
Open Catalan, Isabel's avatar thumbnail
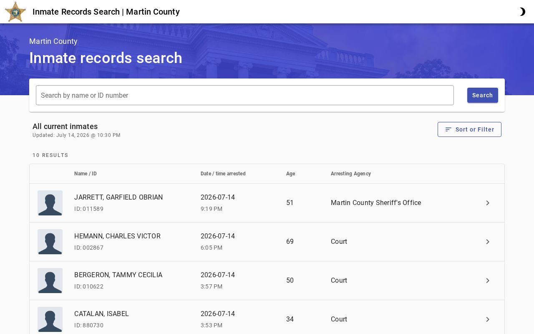click(50, 319)
